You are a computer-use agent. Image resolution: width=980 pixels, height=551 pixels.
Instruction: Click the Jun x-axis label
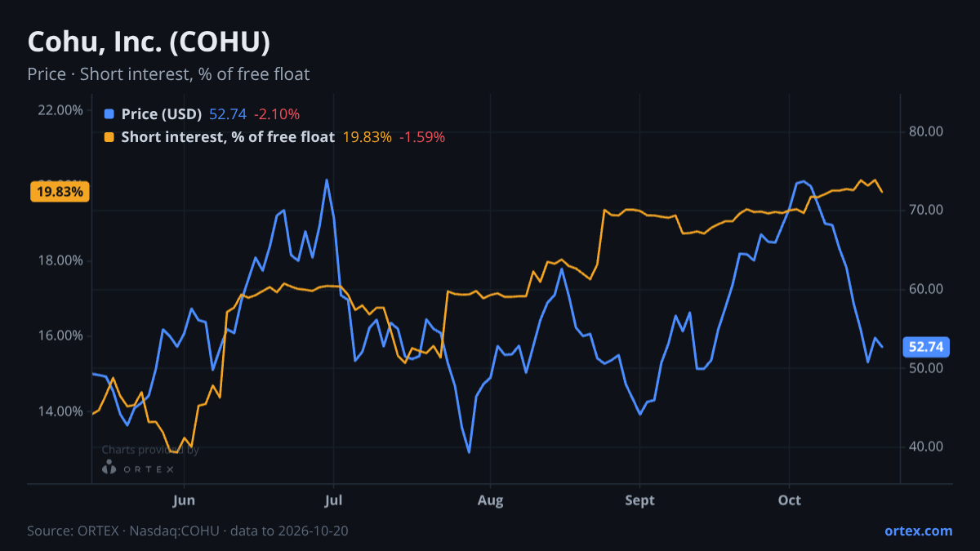point(185,500)
